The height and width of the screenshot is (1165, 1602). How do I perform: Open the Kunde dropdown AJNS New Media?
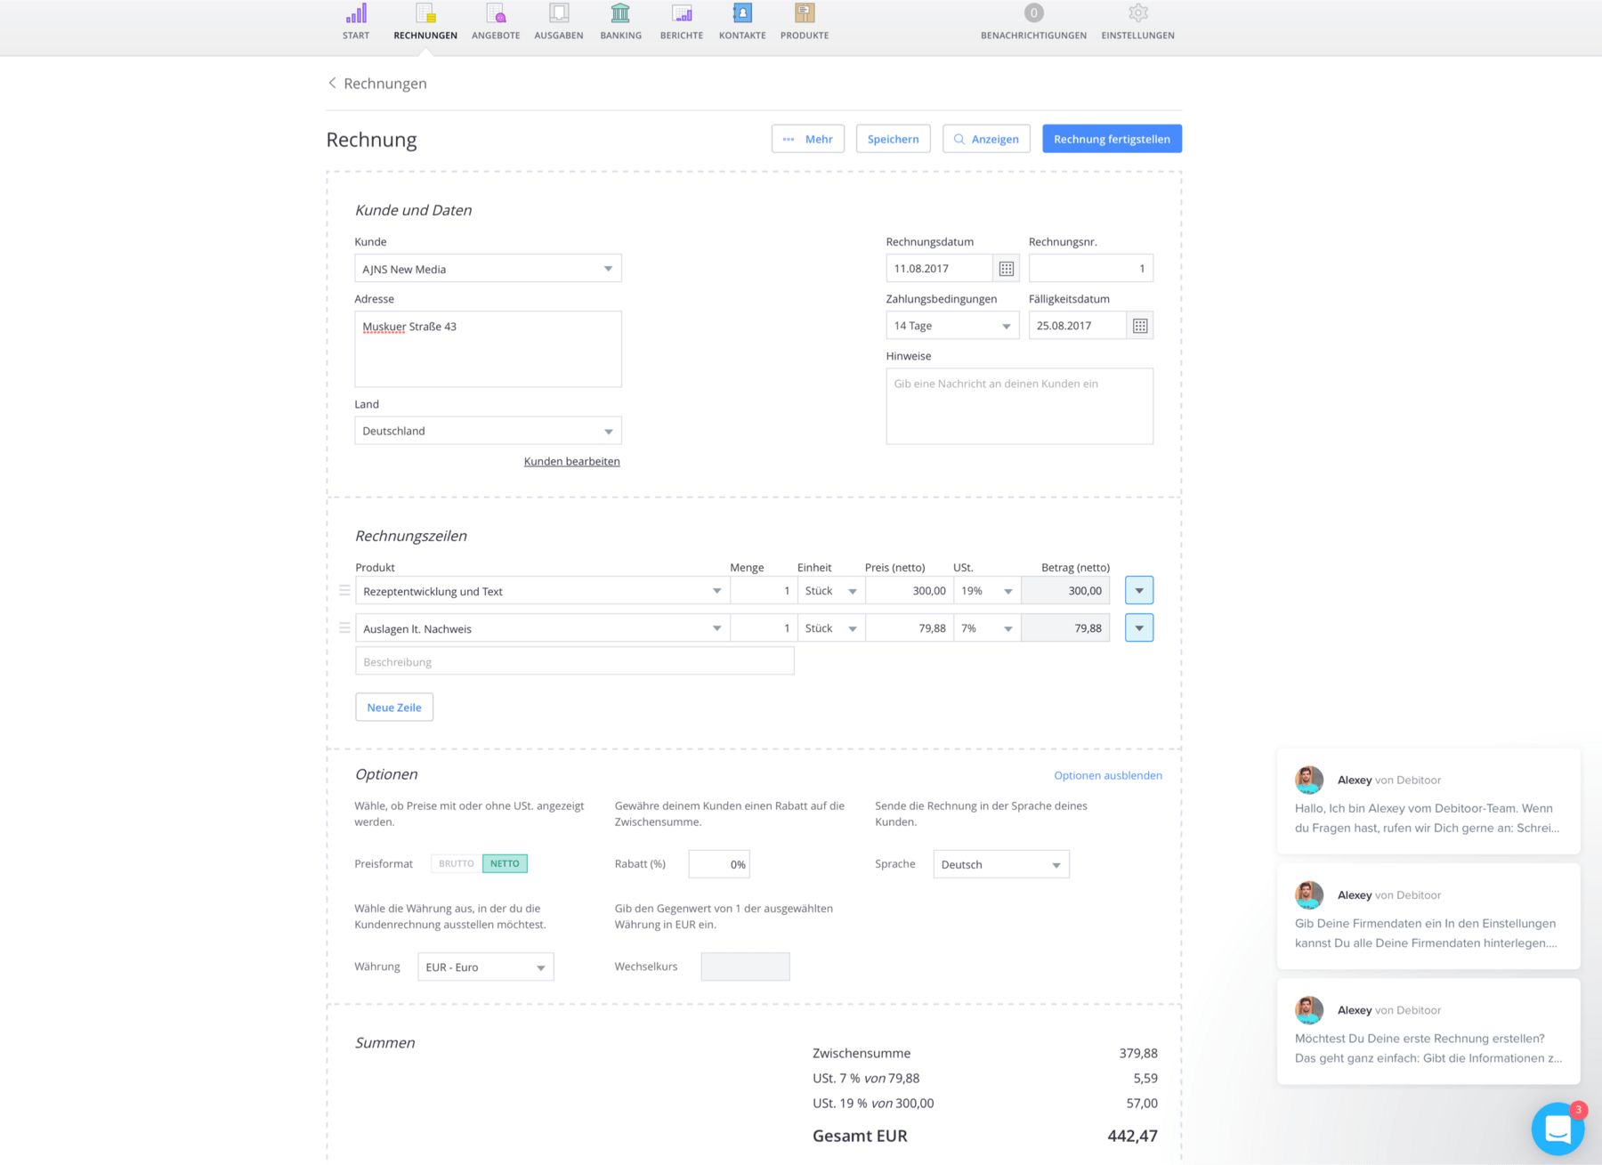(488, 269)
